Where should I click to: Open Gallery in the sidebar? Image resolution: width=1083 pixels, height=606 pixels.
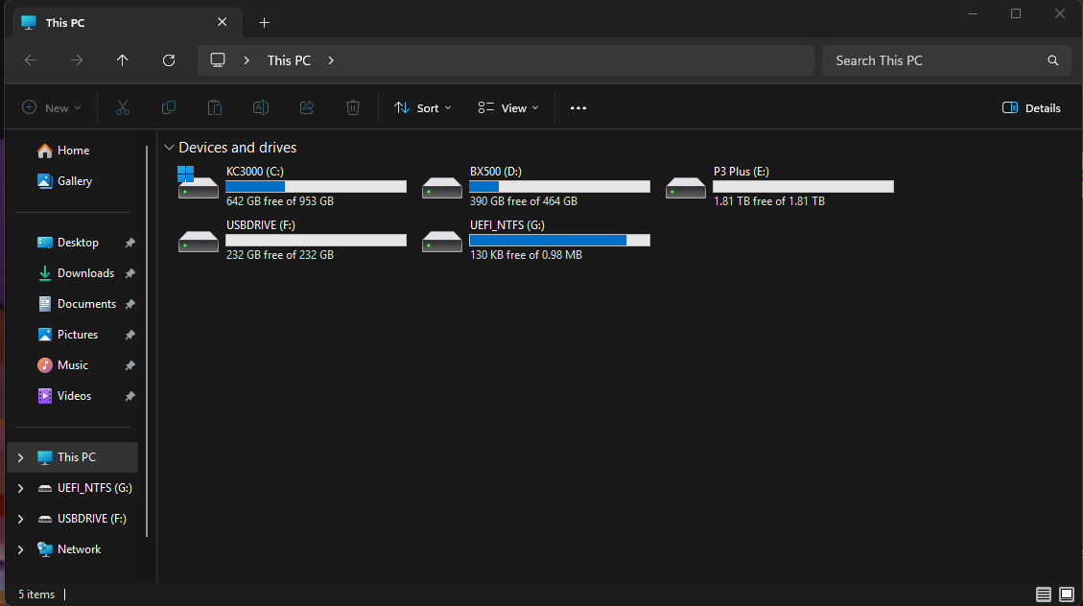75,181
